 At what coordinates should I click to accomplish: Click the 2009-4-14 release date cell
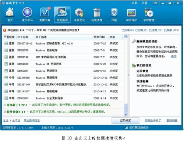(x=100, y=98)
